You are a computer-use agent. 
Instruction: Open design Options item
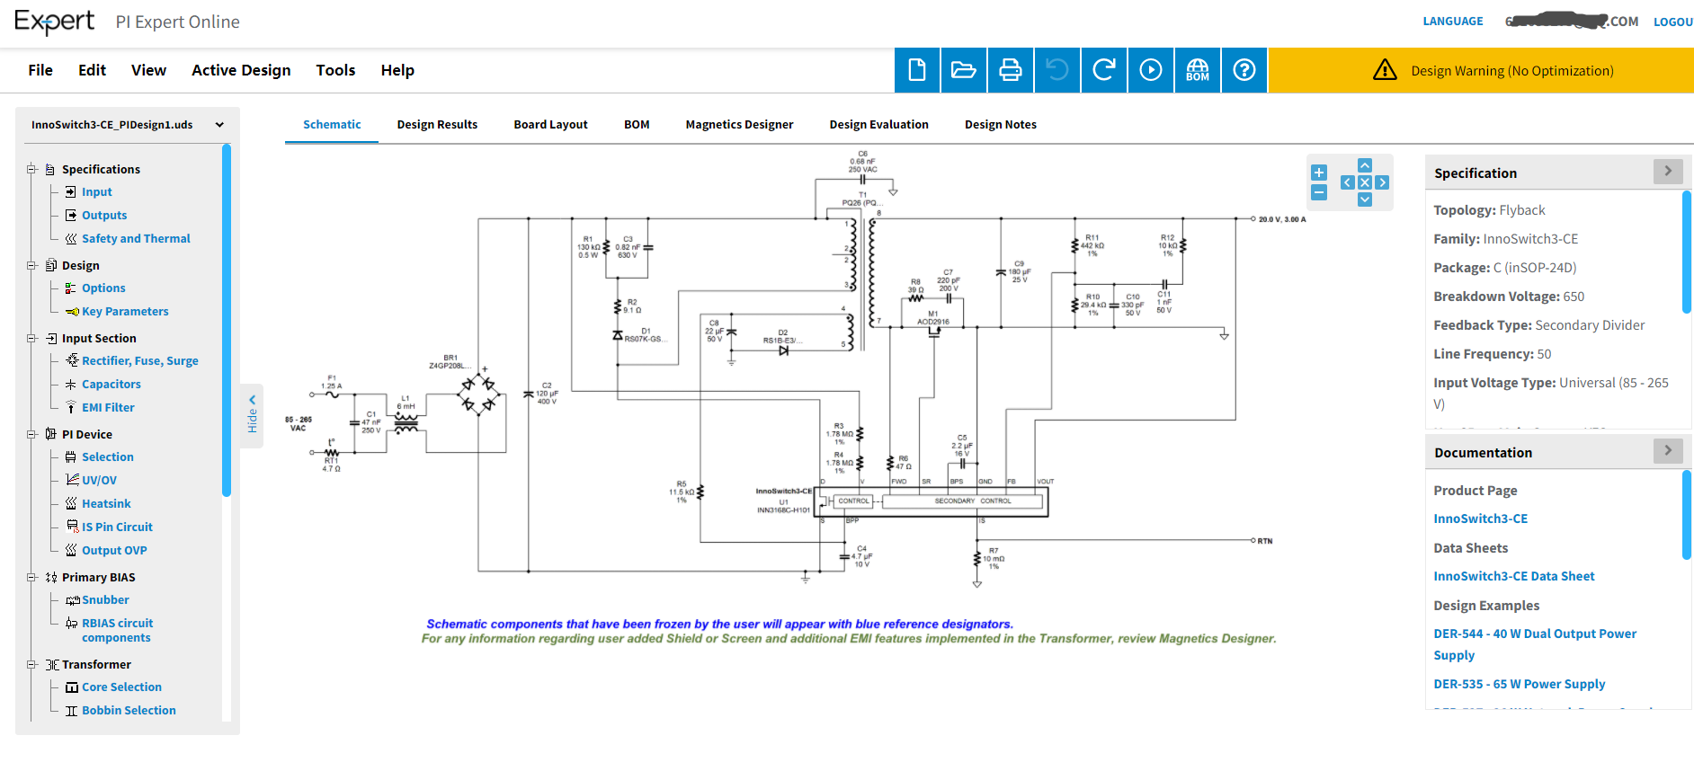pyautogui.click(x=103, y=288)
